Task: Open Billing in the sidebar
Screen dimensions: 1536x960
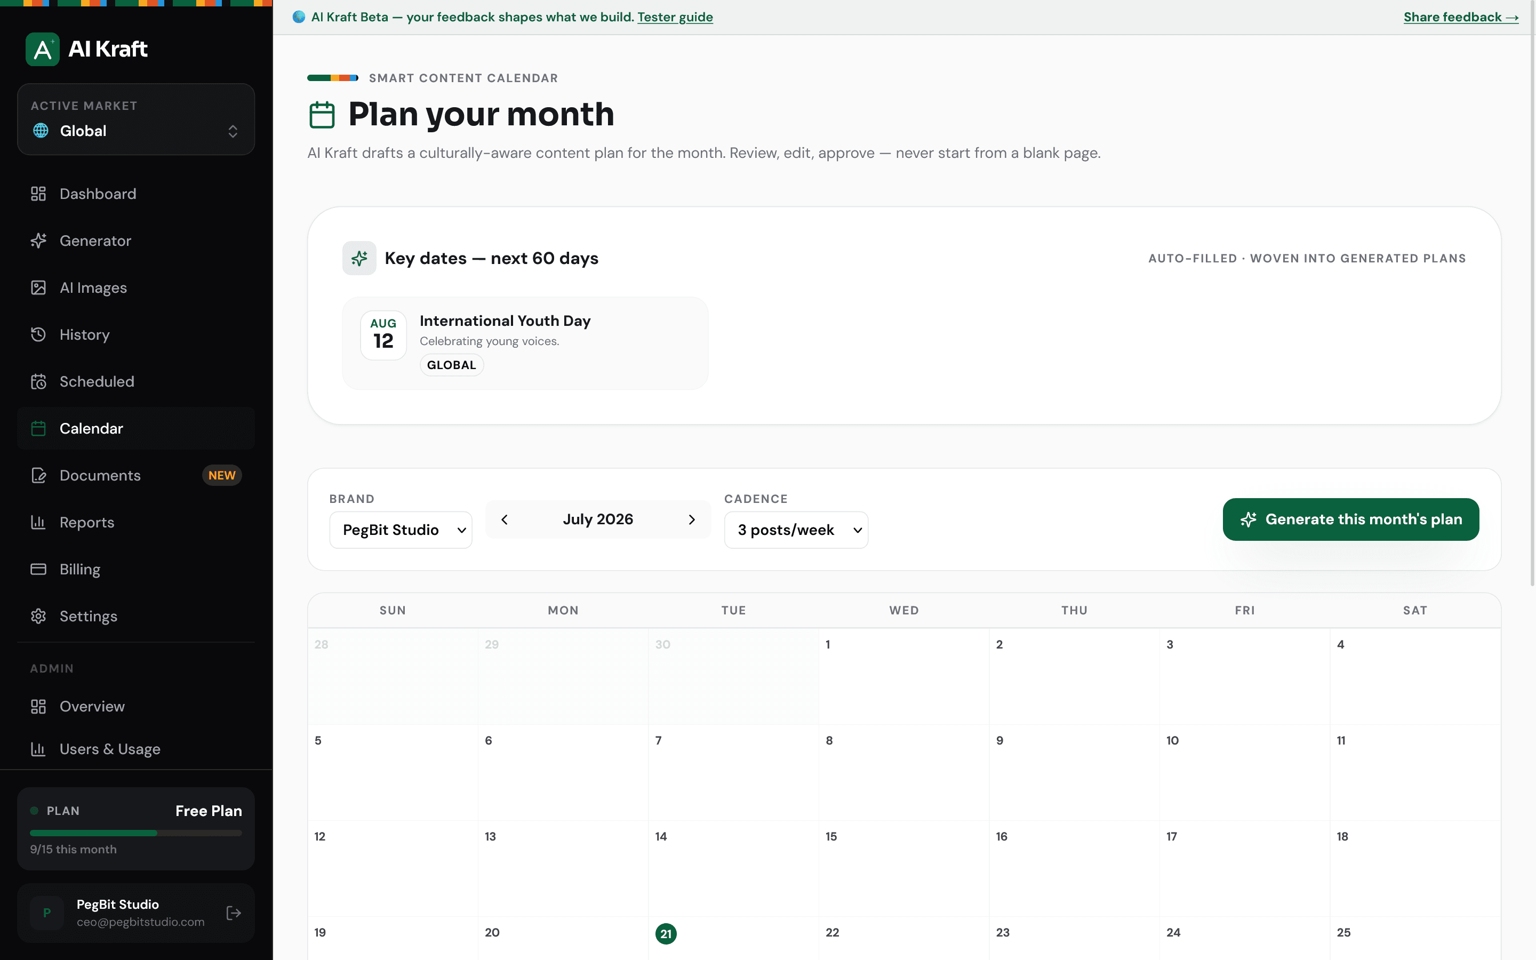Action: point(136,570)
